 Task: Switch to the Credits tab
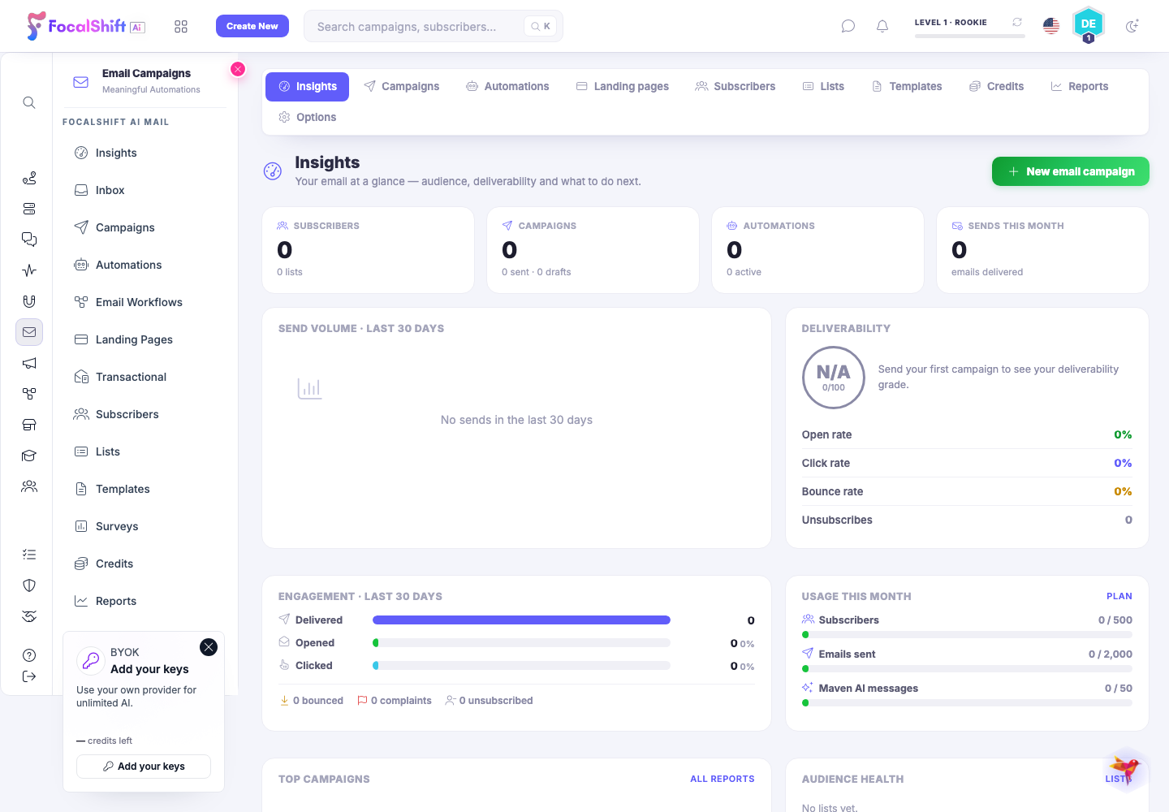(997, 86)
